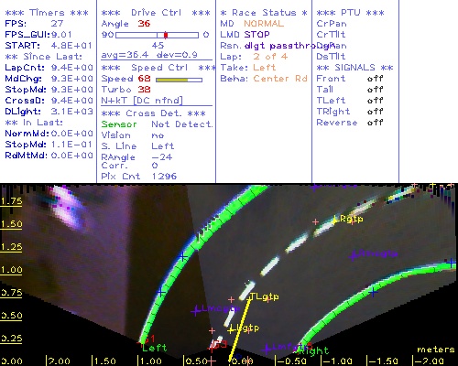The height and width of the screenshot is (366, 458).
Task: Click the Sensor Not Detect. row
Action: point(157,124)
